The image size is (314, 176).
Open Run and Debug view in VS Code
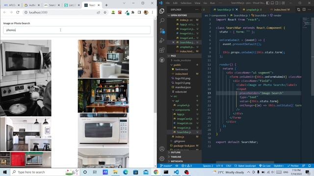pos(162,40)
